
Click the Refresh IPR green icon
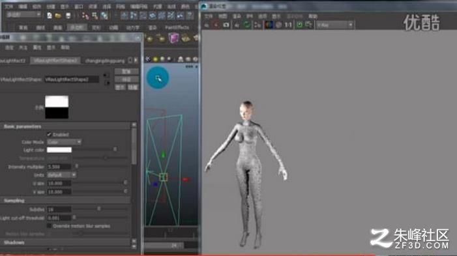247,25
